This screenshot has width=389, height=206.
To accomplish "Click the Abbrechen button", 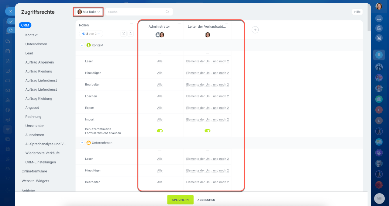I will [206, 200].
